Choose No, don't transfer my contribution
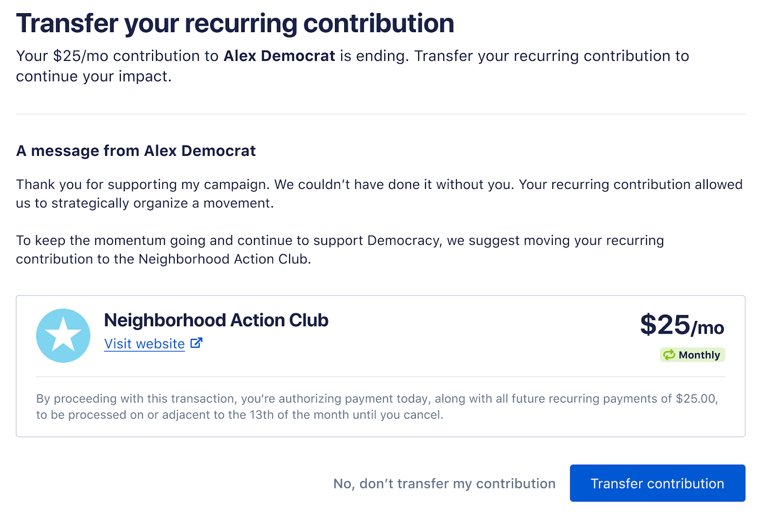Viewport: 780px width, 523px height. click(444, 484)
